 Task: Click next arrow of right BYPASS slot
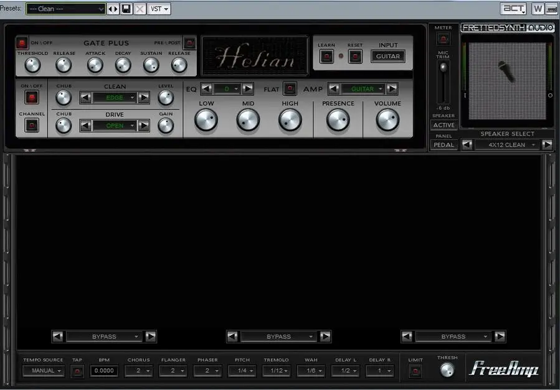tap(500, 336)
